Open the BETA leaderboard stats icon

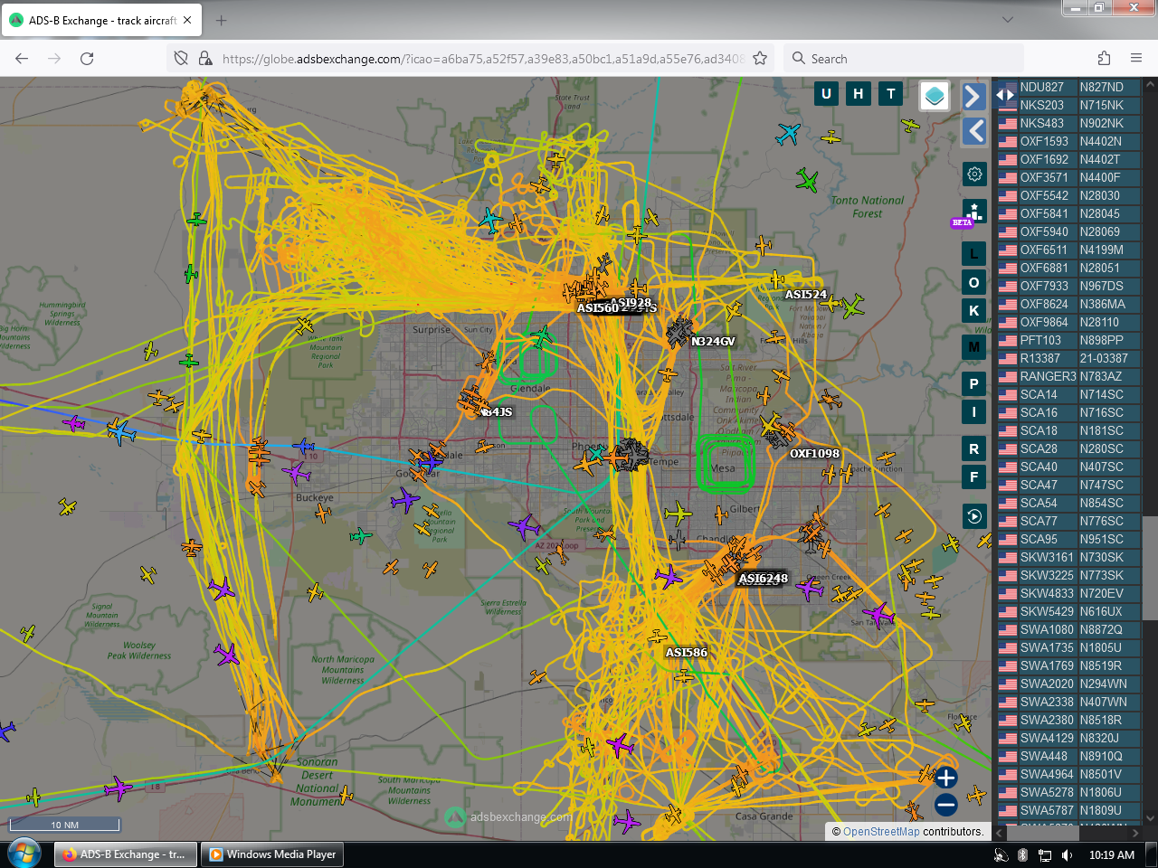pos(973,213)
